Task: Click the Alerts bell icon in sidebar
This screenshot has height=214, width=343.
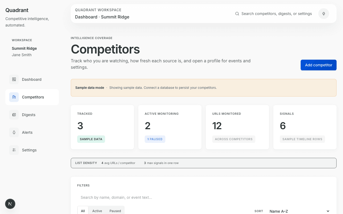Action: [14, 132]
